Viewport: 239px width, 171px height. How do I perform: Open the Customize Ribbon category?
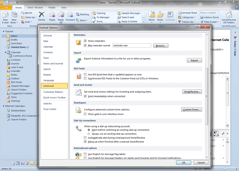(54, 92)
